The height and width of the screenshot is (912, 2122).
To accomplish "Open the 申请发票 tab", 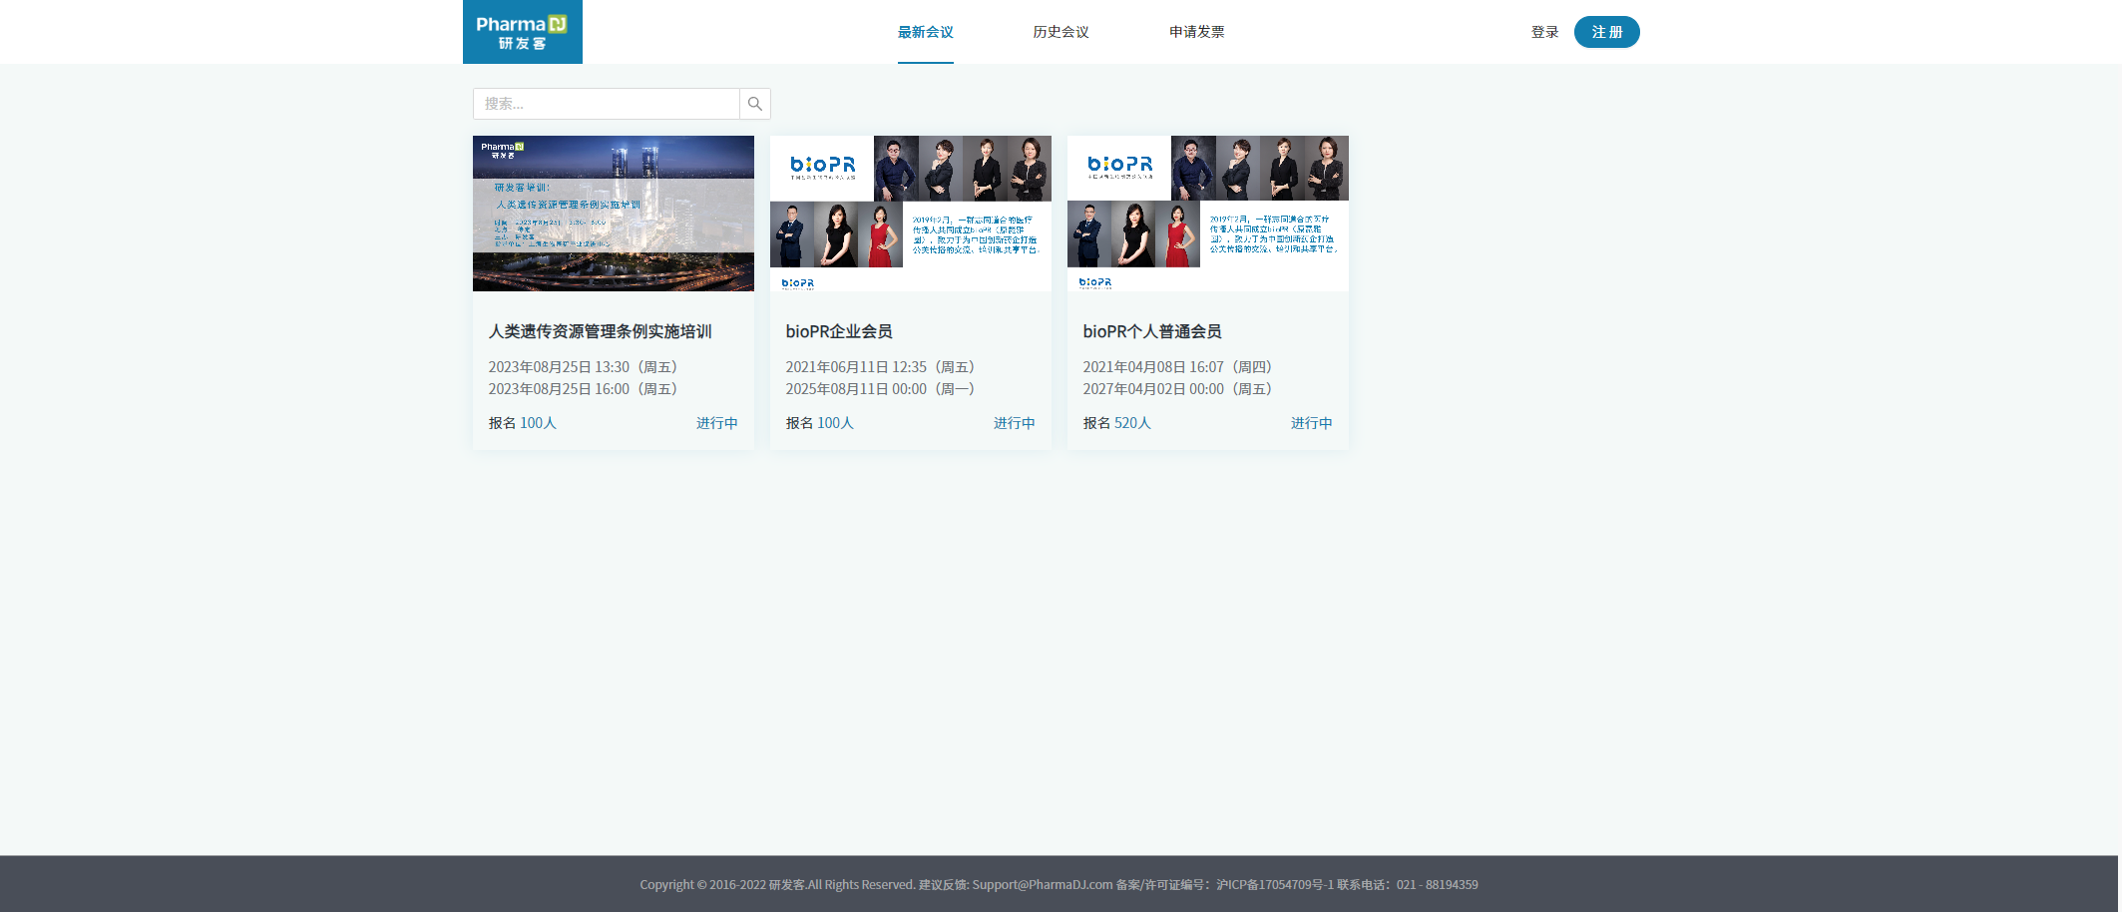I will point(1196,32).
